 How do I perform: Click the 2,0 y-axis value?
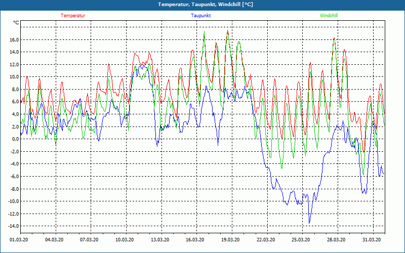pyautogui.click(x=15, y=127)
